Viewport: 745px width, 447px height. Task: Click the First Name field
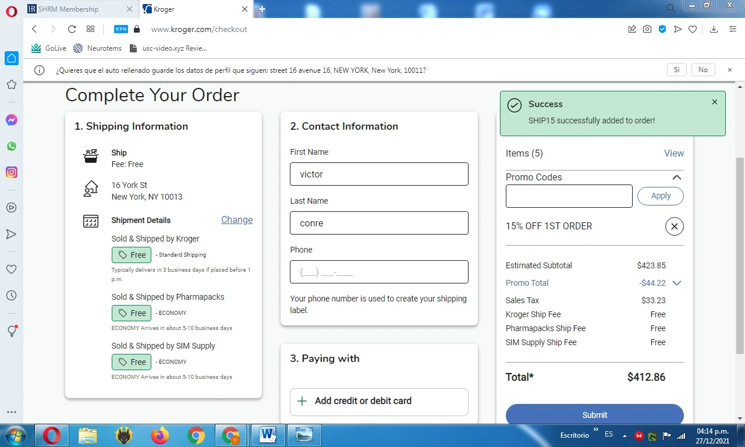coord(379,174)
